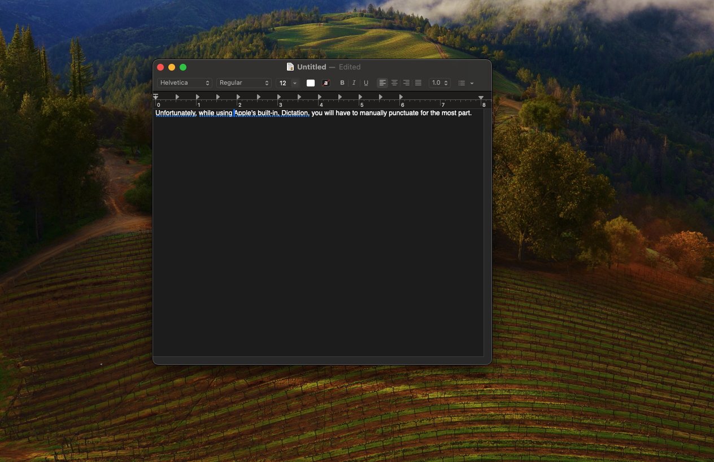Click the document proxy icon in title bar
Viewport: 714px width, 462px height.
pos(290,67)
